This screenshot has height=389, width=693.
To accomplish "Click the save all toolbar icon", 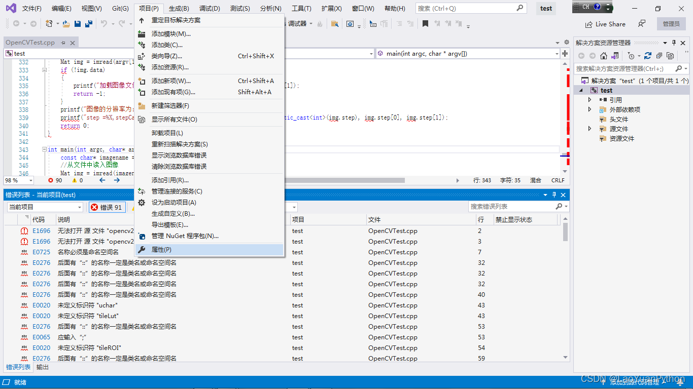I will [x=89, y=24].
